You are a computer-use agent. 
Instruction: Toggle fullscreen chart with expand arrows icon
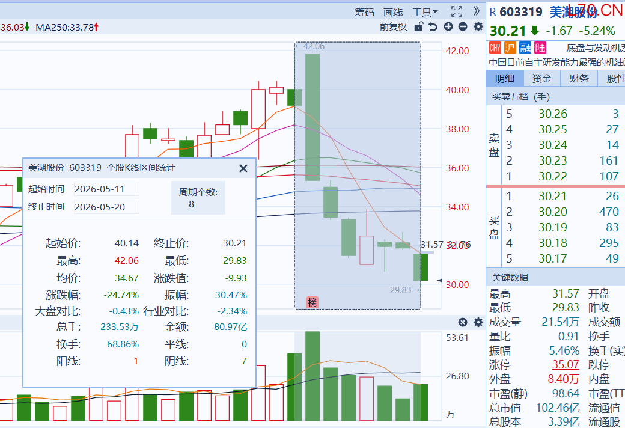tap(457, 11)
